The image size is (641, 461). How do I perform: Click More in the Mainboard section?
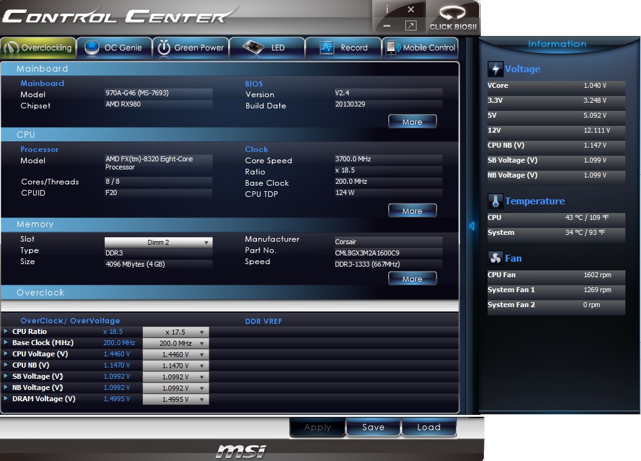[413, 121]
